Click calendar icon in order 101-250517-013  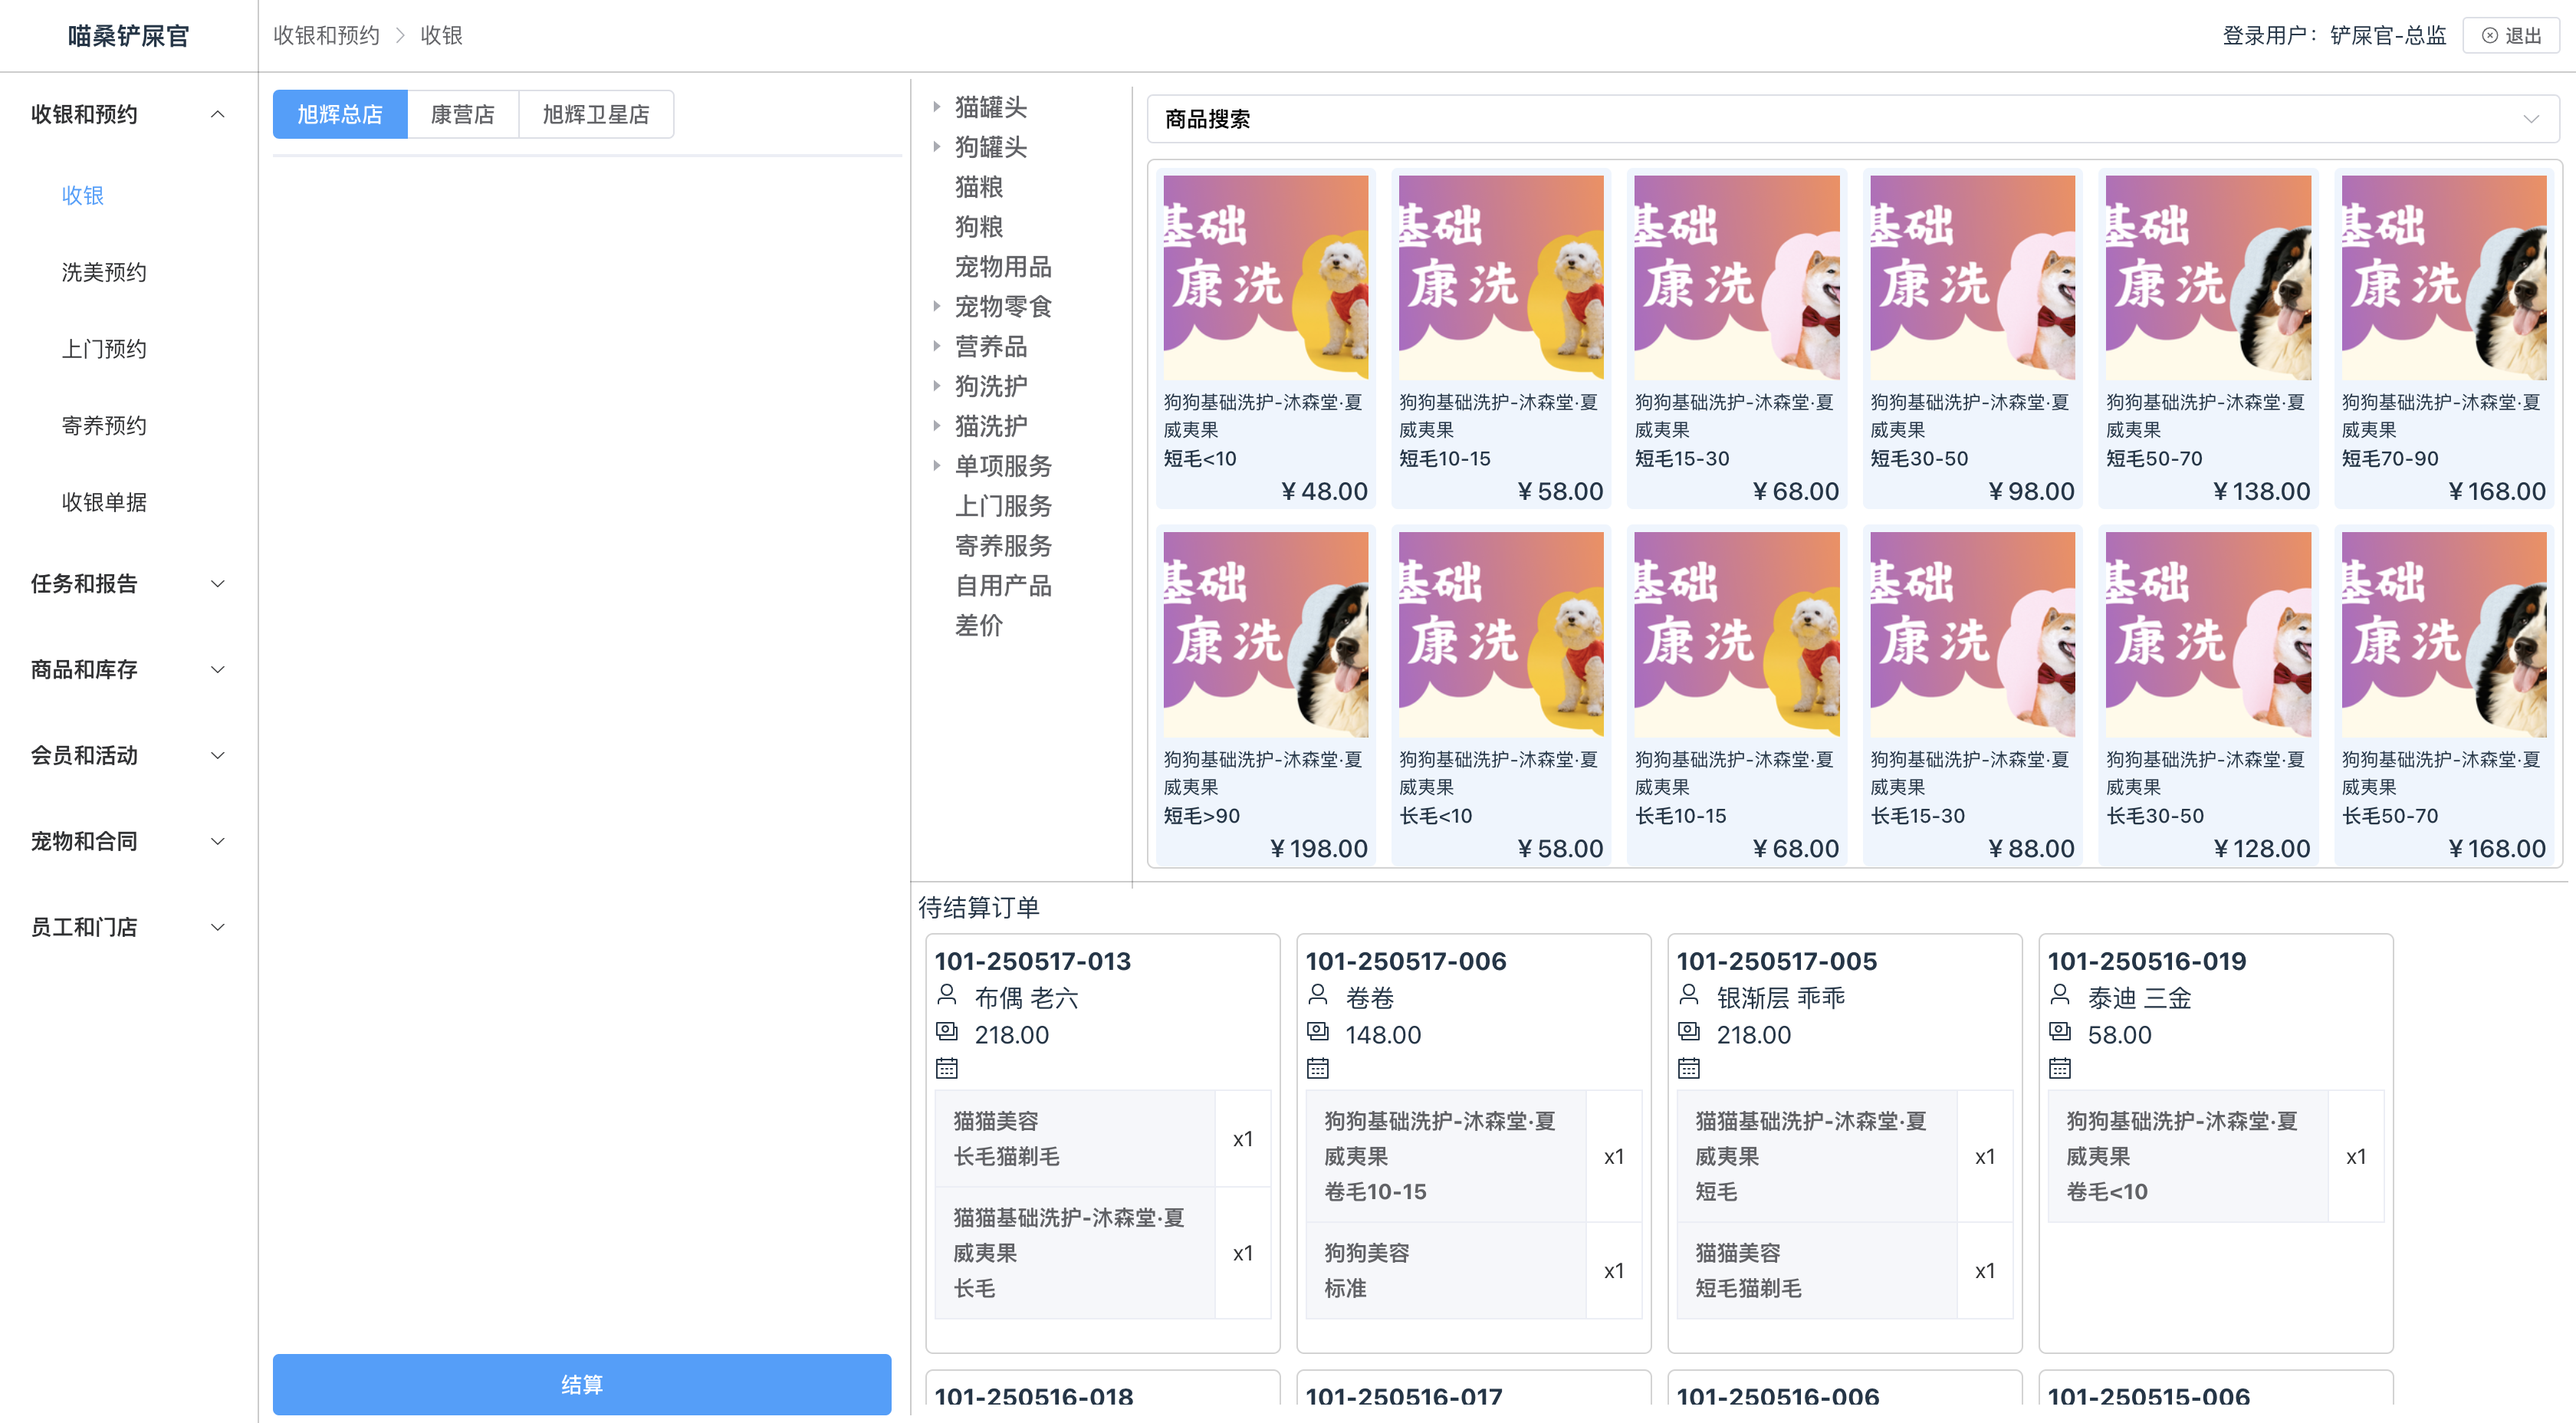tap(946, 1068)
